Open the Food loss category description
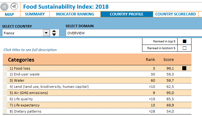Screen dimensions: 202x116 pyautogui.click(x=20, y=68)
